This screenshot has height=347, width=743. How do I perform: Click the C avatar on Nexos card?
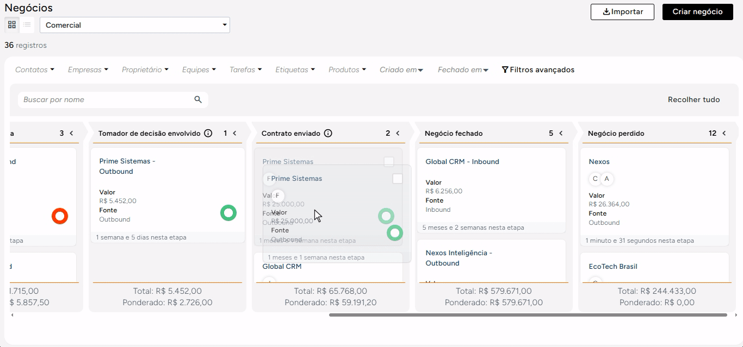pos(595,179)
